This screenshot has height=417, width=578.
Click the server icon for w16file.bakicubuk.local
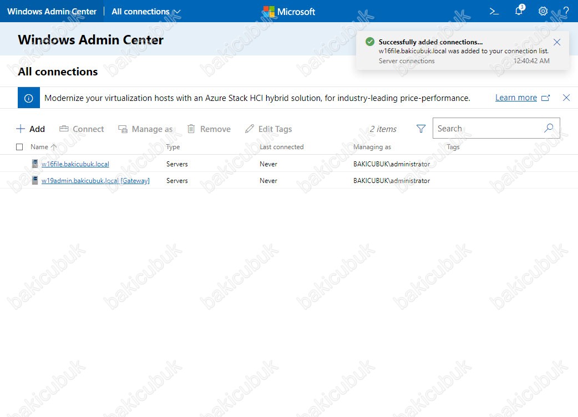(34, 164)
